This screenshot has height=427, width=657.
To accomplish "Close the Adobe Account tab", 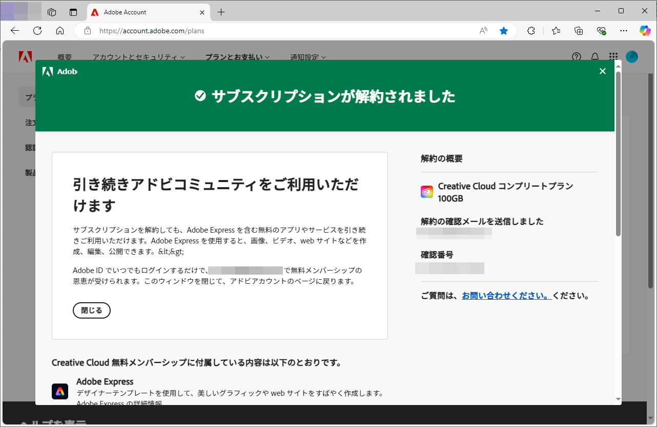I will click(x=202, y=12).
